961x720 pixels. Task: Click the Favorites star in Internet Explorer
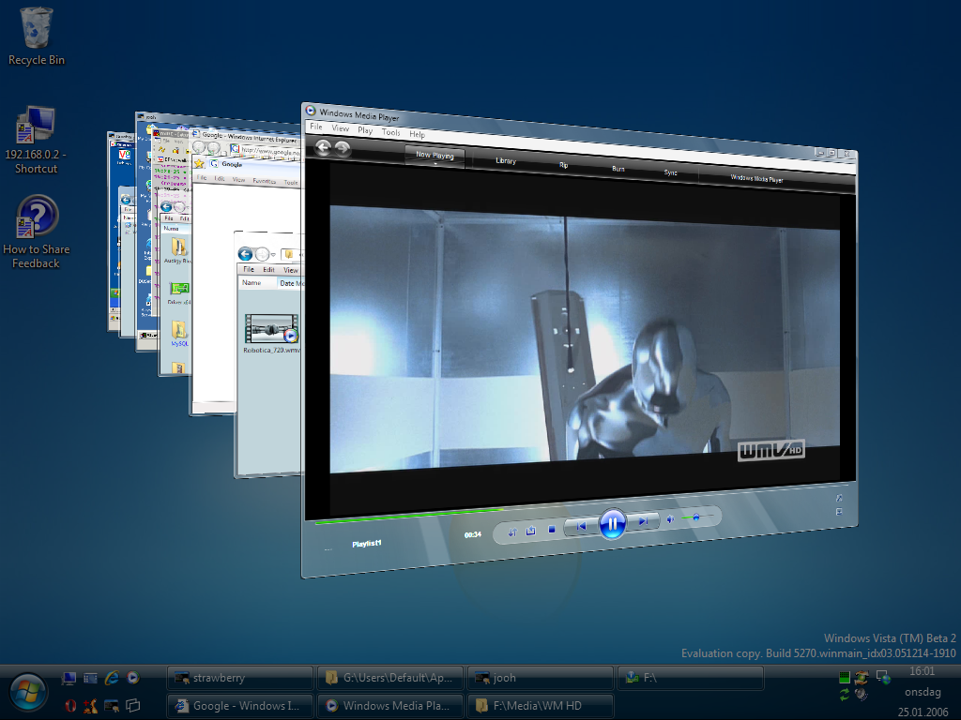pyautogui.click(x=199, y=163)
